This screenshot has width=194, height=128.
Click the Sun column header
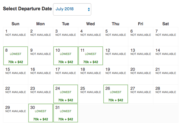coord(16,24)
